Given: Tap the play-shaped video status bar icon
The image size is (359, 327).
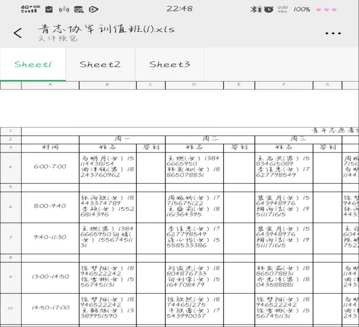Looking at the screenshot, I should tap(93, 9).
